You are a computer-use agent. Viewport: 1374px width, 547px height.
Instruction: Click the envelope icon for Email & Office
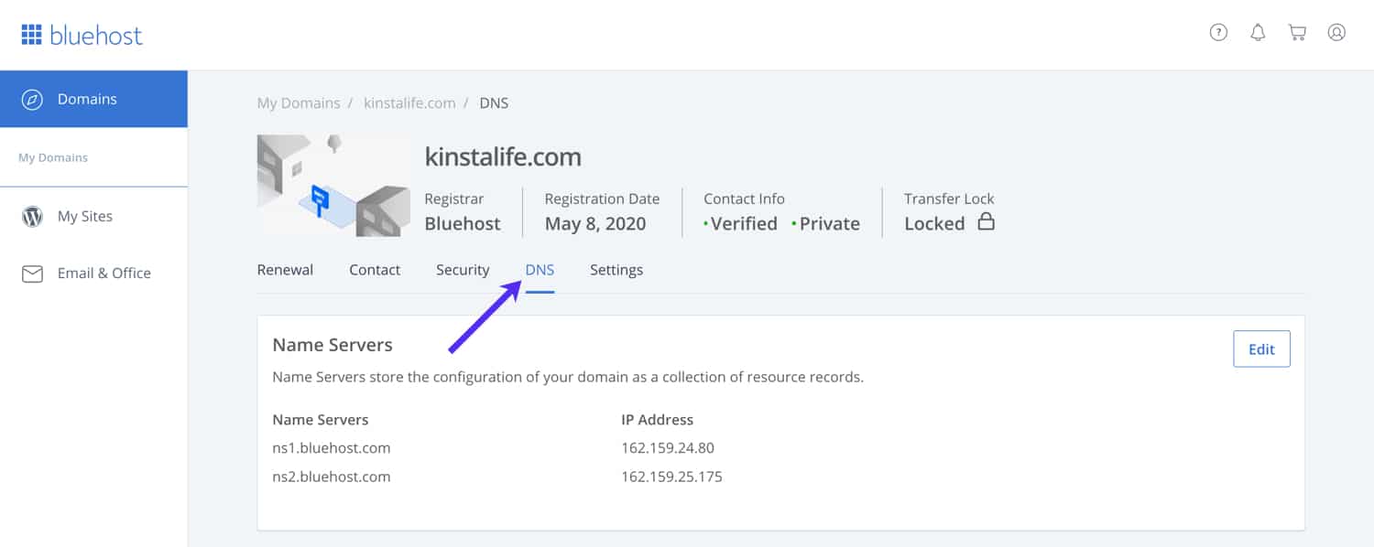(33, 273)
